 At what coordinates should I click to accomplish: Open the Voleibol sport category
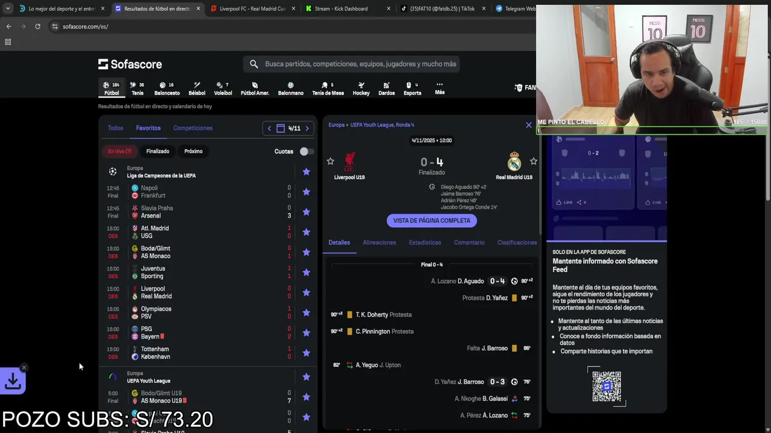coord(223,88)
